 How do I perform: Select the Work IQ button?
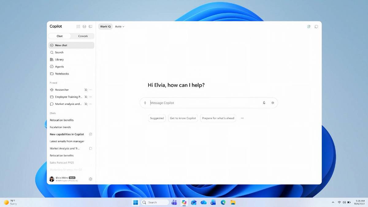[105, 27]
